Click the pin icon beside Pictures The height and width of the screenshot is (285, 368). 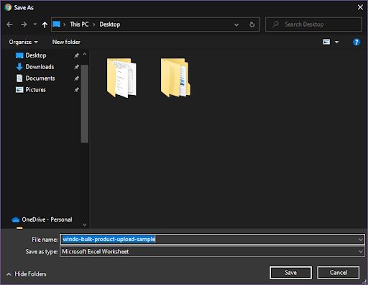click(x=76, y=90)
